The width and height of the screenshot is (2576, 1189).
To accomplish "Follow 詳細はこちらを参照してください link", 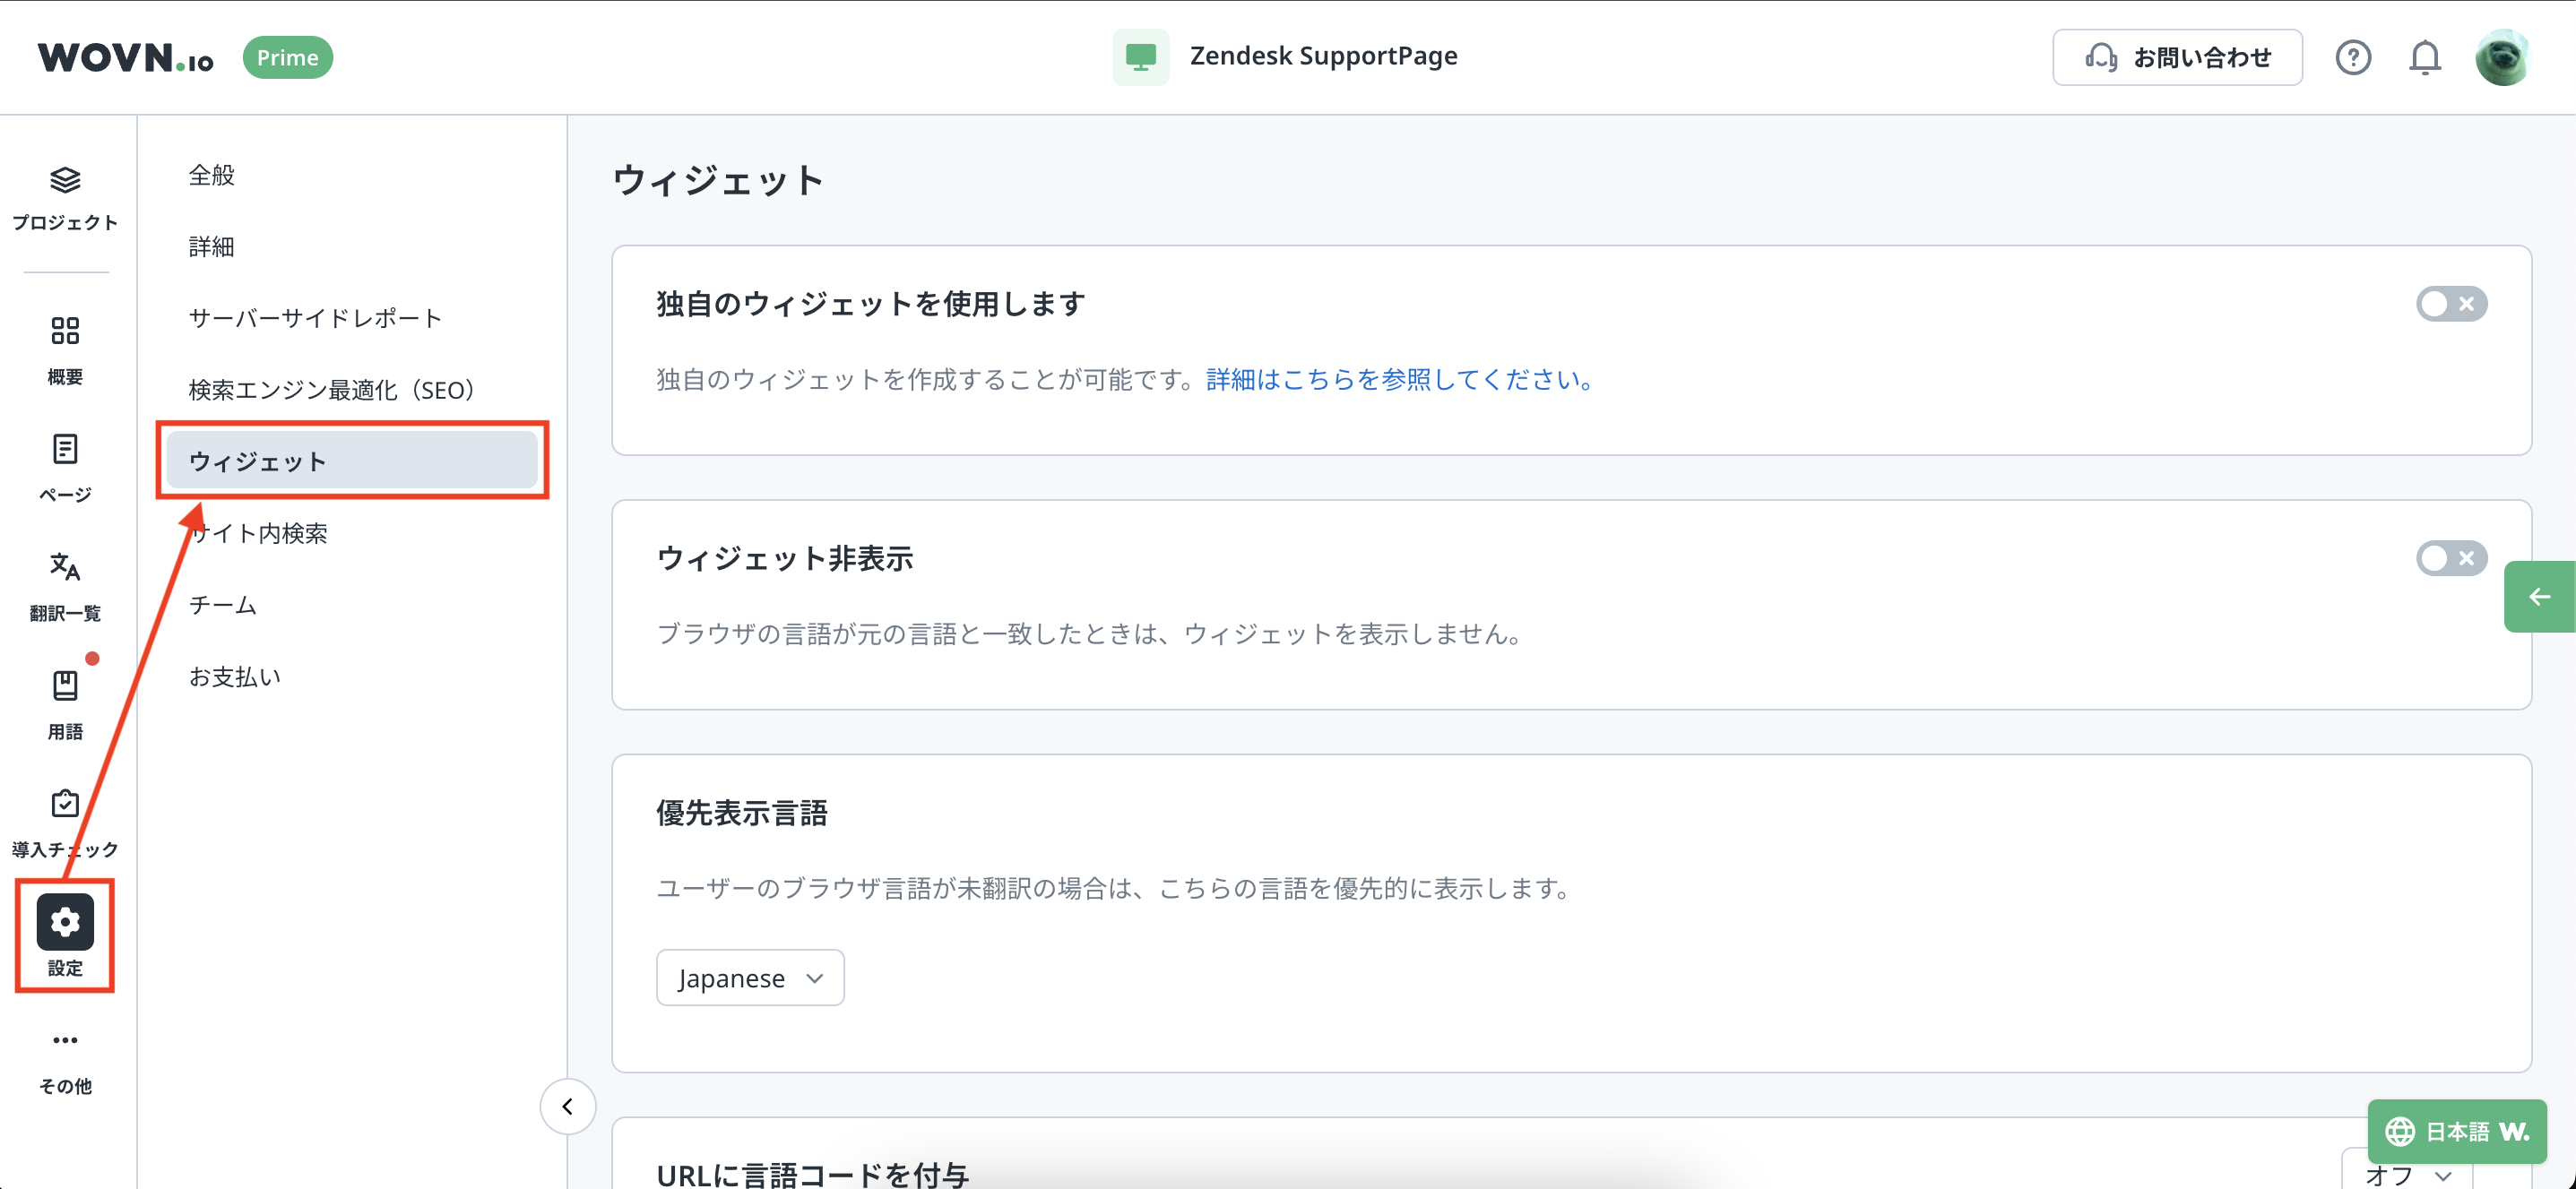I will tap(1399, 380).
